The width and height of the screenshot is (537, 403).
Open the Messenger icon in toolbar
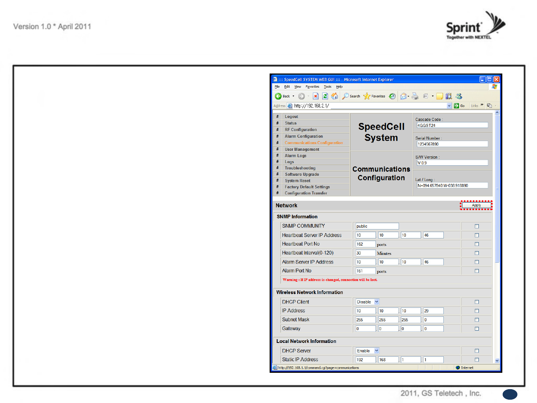(x=459, y=96)
